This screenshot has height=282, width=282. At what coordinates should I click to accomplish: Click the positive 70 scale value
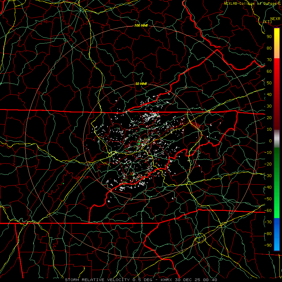point(269,60)
